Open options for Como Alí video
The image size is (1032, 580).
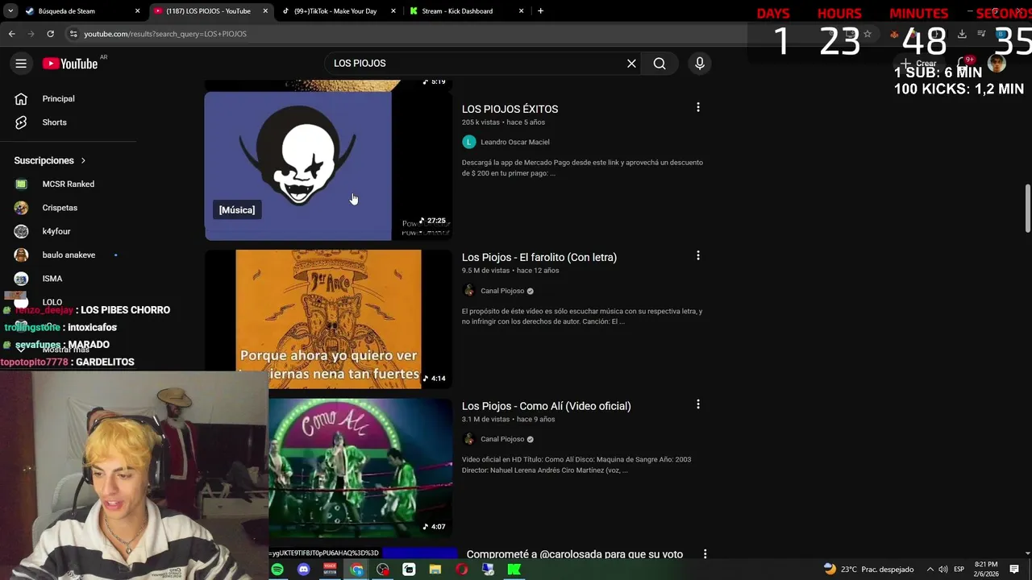click(x=698, y=404)
